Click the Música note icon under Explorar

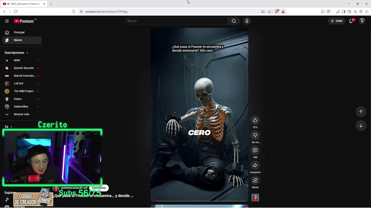[7, 200]
